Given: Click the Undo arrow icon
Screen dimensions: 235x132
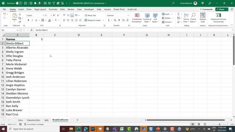Looking at the screenshot, I should coord(4,14).
